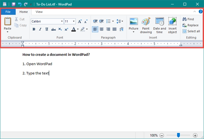
Task: Start a bulleted list
Action: tap(108, 21)
